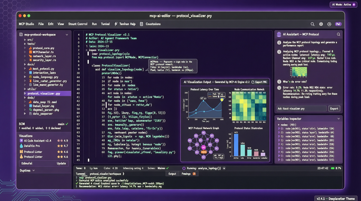Switch to the Output tab
The height and width of the screenshot is (201, 361).
pyautogui.click(x=172, y=174)
